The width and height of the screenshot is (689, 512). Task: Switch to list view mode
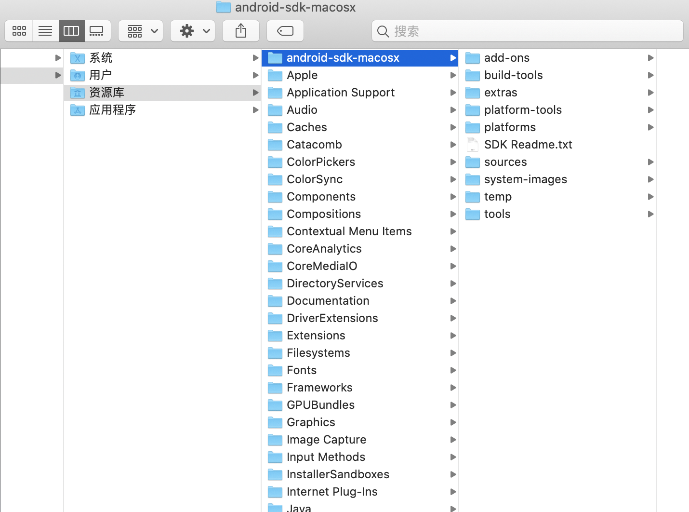tap(45, 31)
